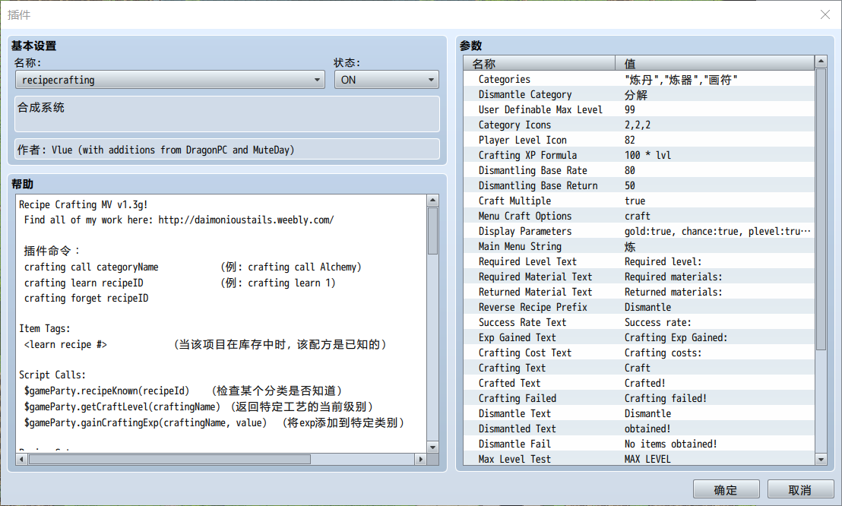Select the Required Material Text parameter
The width and height of the screenshot is (842, 506).
639,277
